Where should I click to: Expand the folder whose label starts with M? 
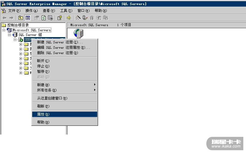(x=21, y=73)
